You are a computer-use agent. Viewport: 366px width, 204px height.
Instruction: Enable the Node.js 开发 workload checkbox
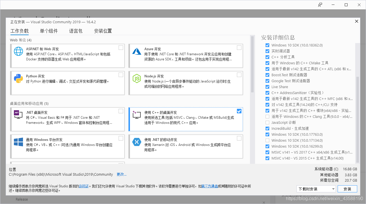(239, 75)
